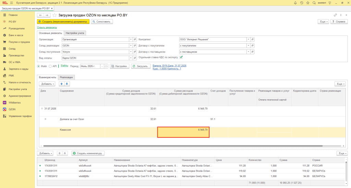The image size is (351, 188).
Task: Open Банк и касса section
Action: (x=16, y=35)
